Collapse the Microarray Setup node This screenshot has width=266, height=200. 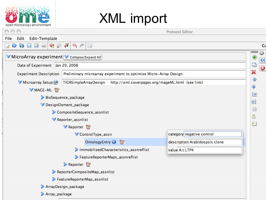click(x=20, y=82)
